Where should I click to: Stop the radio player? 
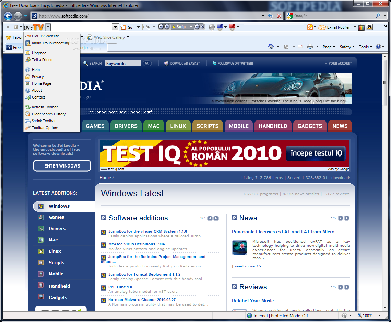(161, 27)
